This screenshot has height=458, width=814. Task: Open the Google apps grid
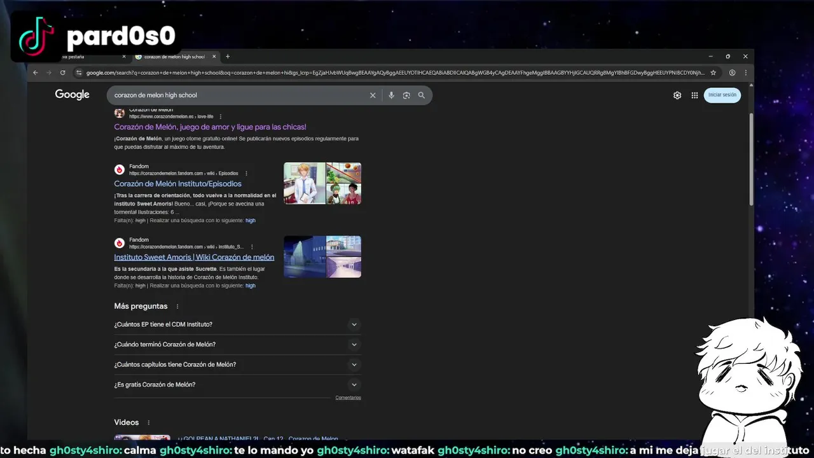click(x=694, y=95)
